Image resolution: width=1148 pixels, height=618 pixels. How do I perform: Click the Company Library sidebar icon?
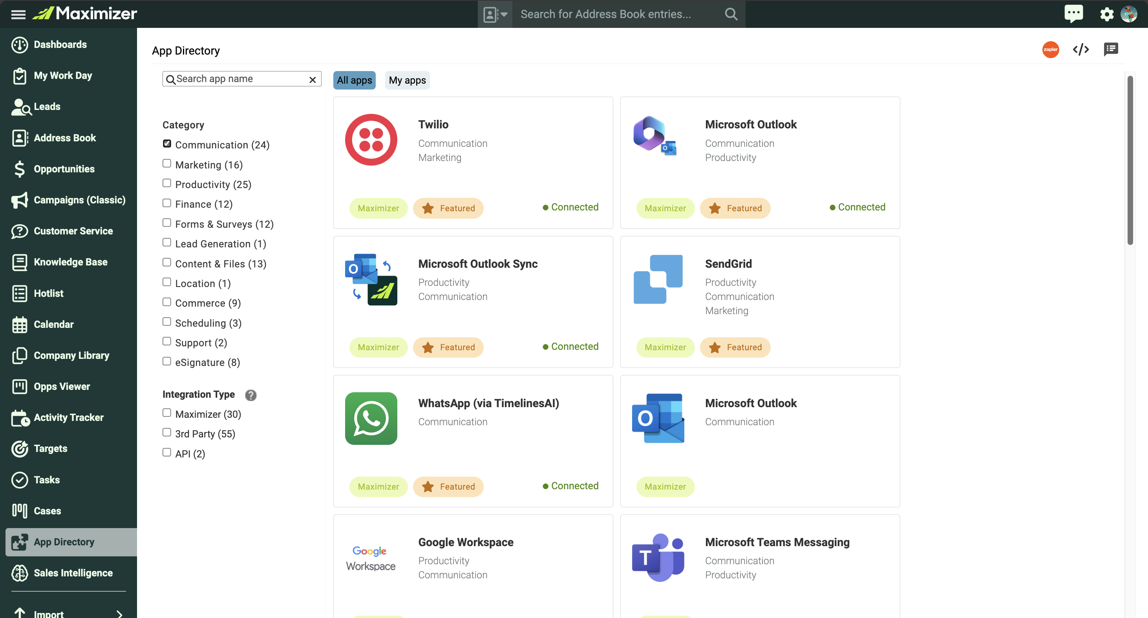[x=20, y=356]
